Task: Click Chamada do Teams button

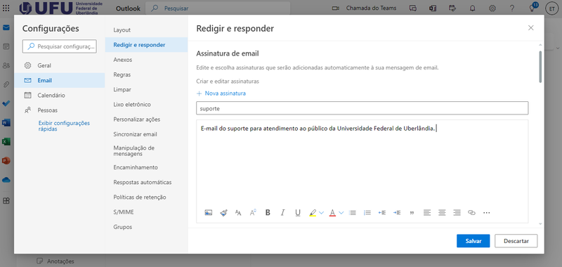Action: (364, 8)
